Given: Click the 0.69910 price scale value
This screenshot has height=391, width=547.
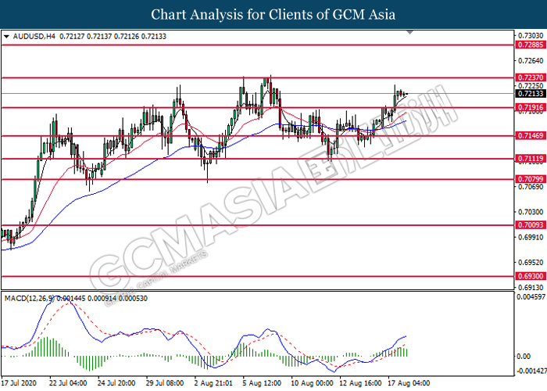Looking at the screenshot, I should [531, 237].
